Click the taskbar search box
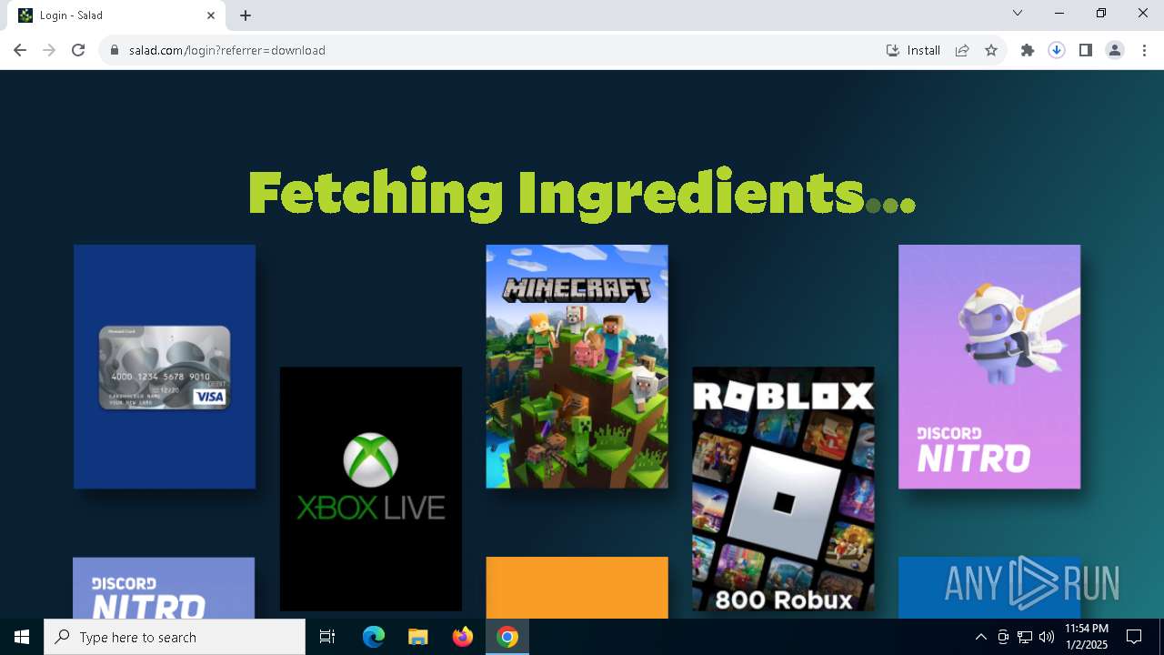The image size is (1164, 655). coord(175,637)
